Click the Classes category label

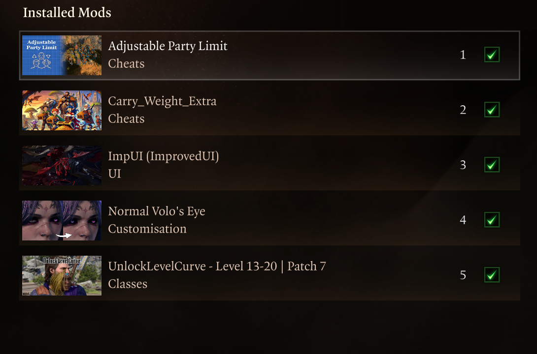point(128,284)
